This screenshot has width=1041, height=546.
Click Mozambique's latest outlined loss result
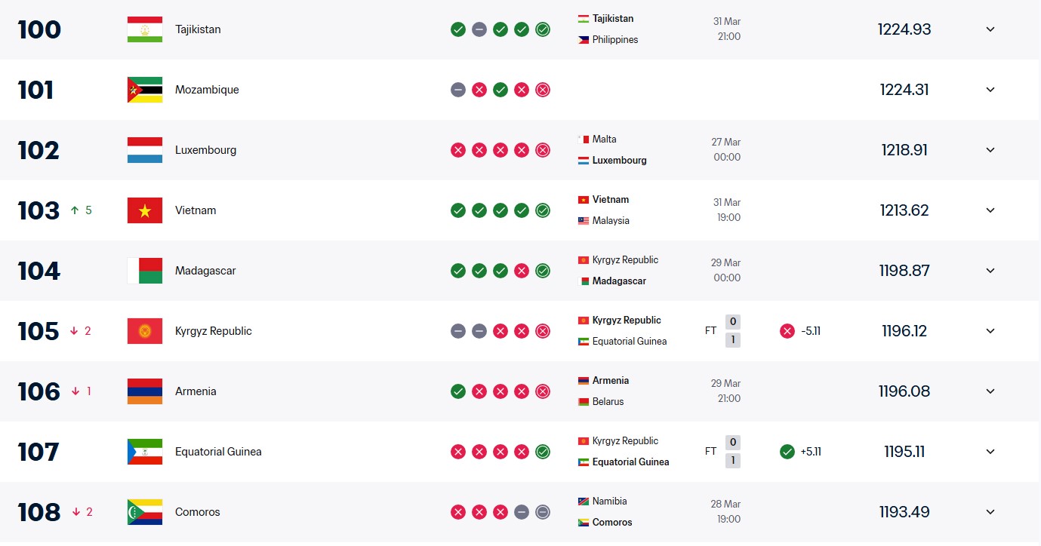pyautogui.click(x=542, y=90)
